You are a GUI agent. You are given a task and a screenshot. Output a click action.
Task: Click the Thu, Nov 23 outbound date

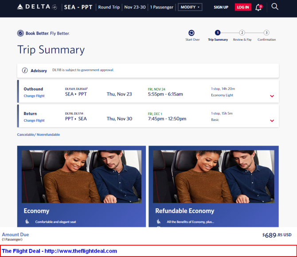[119, 94]
